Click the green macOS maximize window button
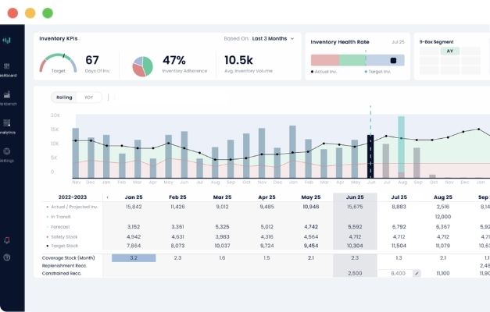 pos(48,13)
